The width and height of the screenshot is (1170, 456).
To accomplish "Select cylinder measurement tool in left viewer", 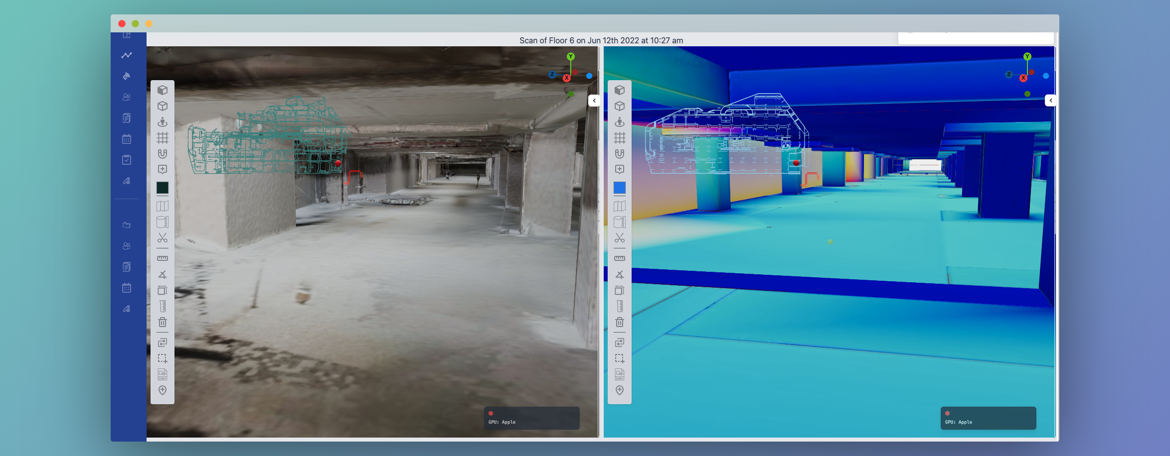I will click(163, 222).
